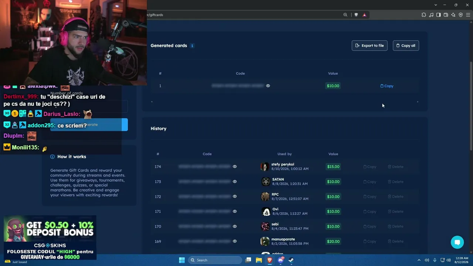Click the Generate button
This screenshot has height=266, width=473.
(x=89, y=125)
